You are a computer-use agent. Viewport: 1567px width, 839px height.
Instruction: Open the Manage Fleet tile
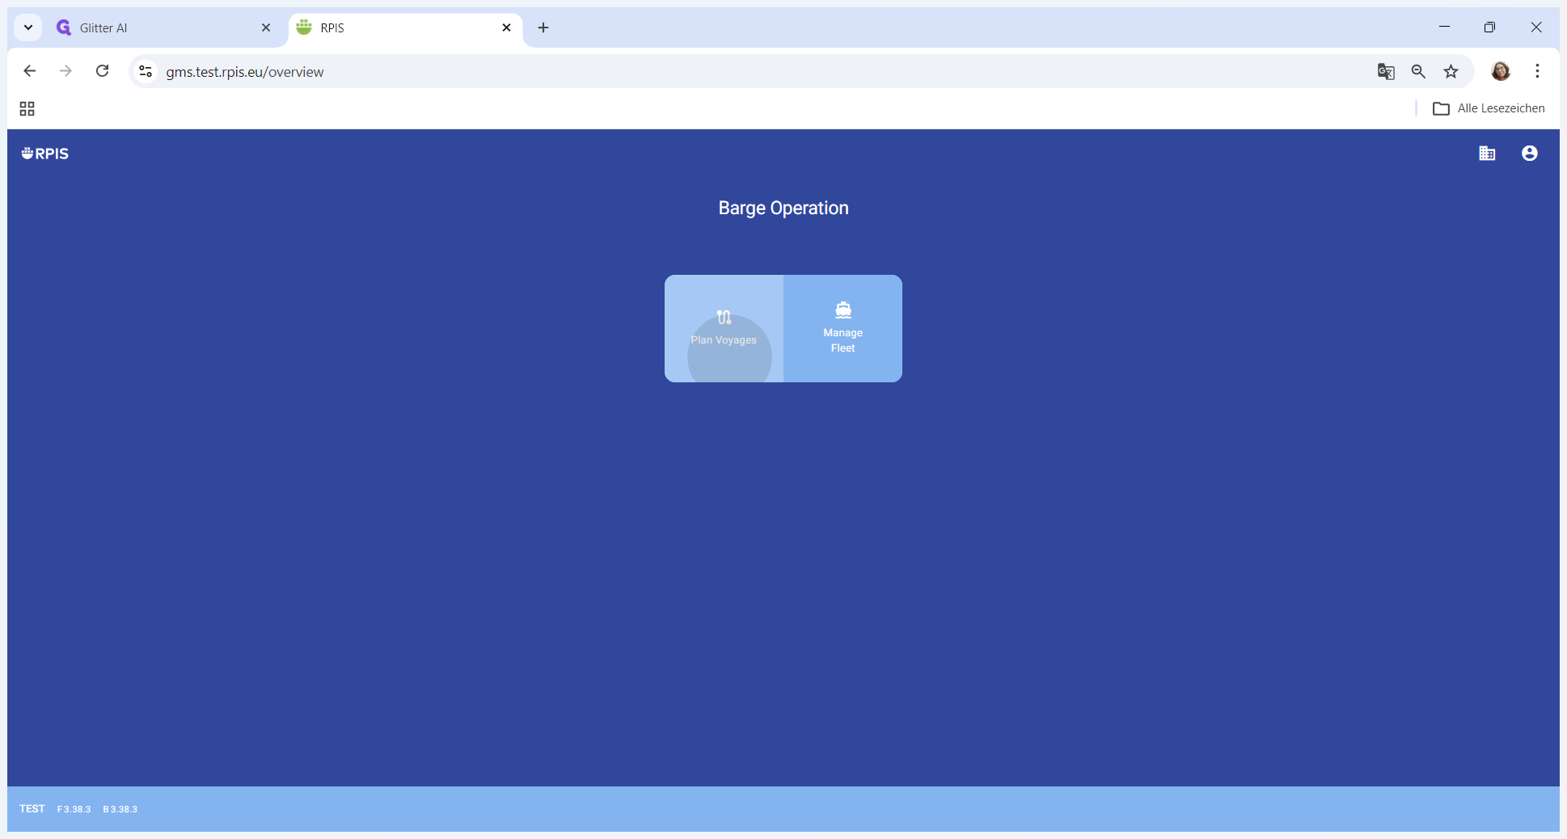pos(843,329)
